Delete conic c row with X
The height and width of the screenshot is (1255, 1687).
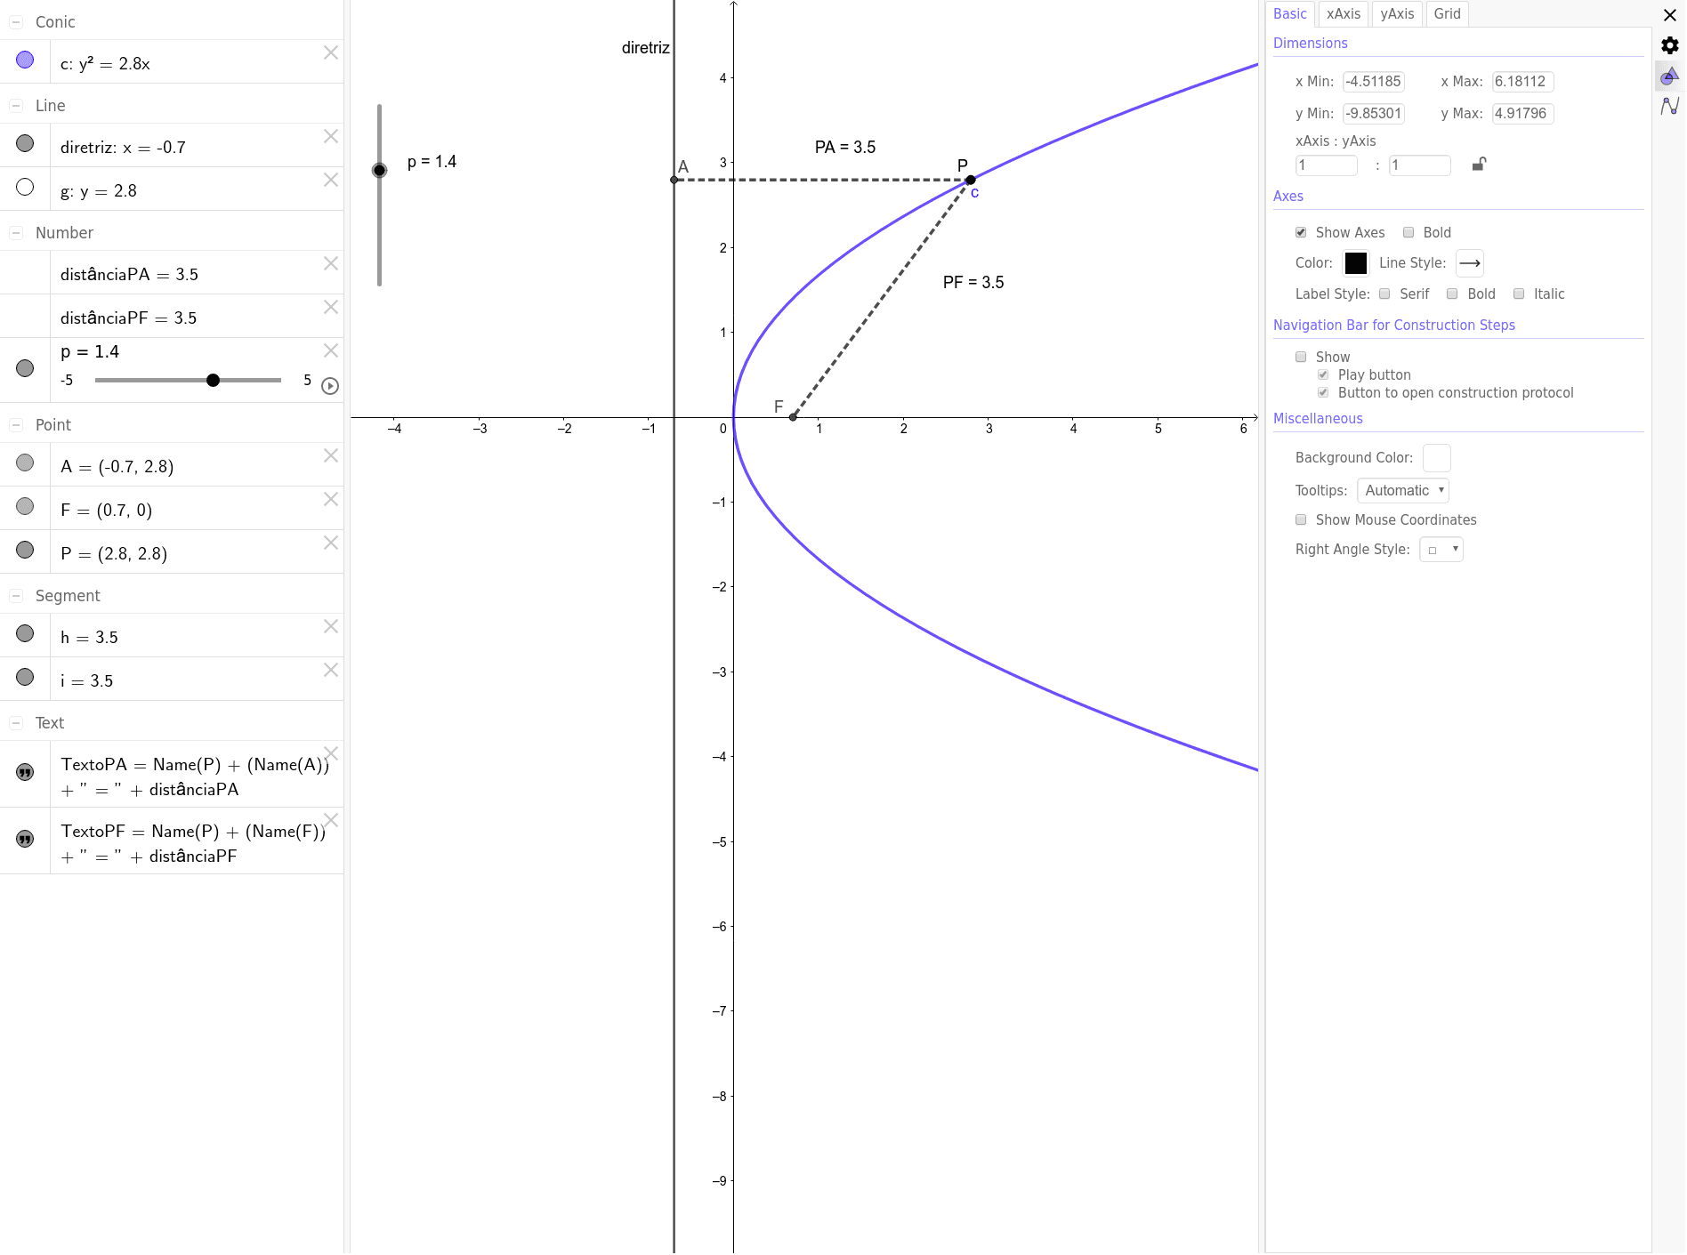tap(331, 52)
